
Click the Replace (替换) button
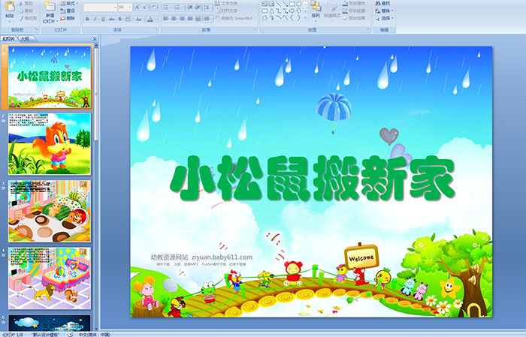(384, 11)
